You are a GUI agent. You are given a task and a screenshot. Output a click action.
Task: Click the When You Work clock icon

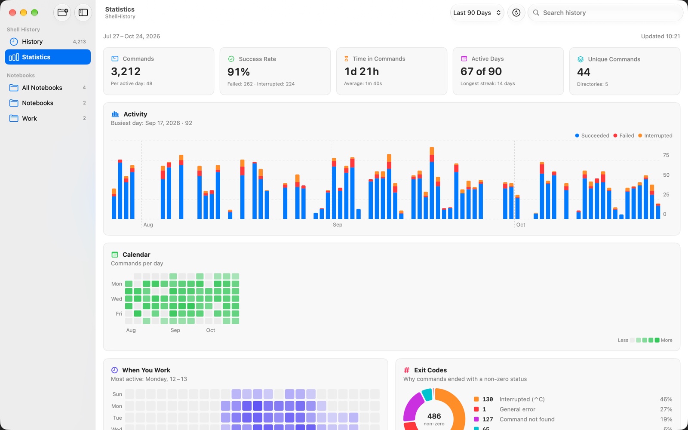[114, 370]
